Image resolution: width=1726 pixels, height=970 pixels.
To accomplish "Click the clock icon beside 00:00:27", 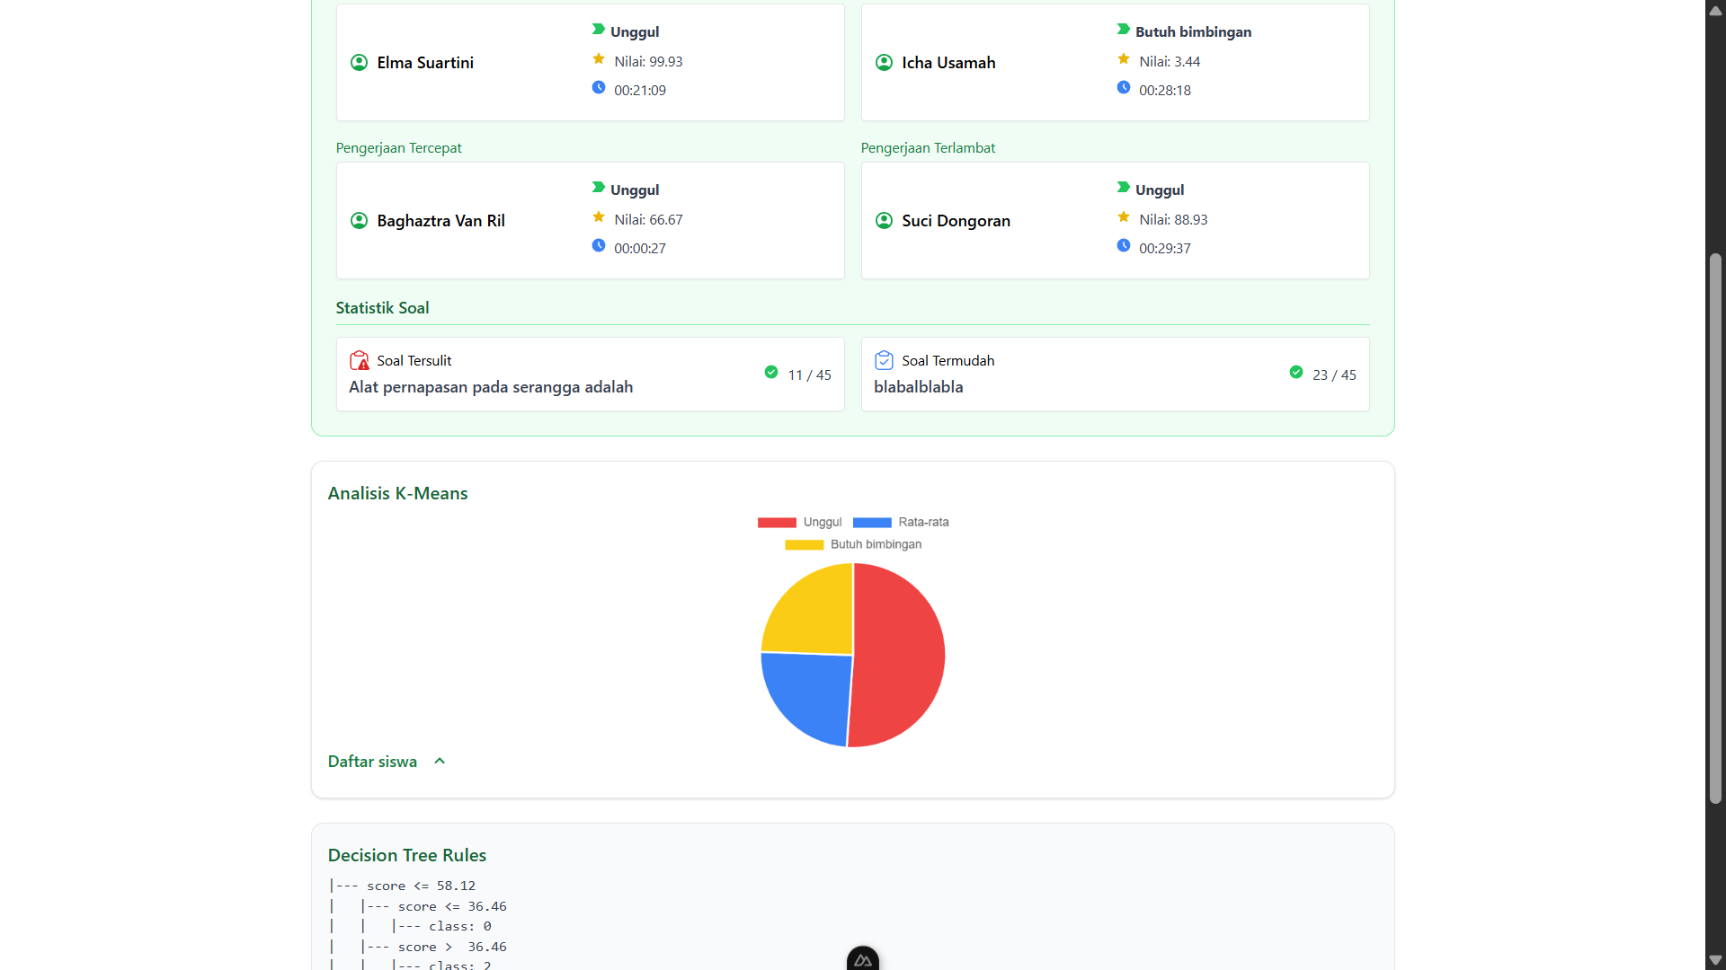I will click(x=599, y=246).
